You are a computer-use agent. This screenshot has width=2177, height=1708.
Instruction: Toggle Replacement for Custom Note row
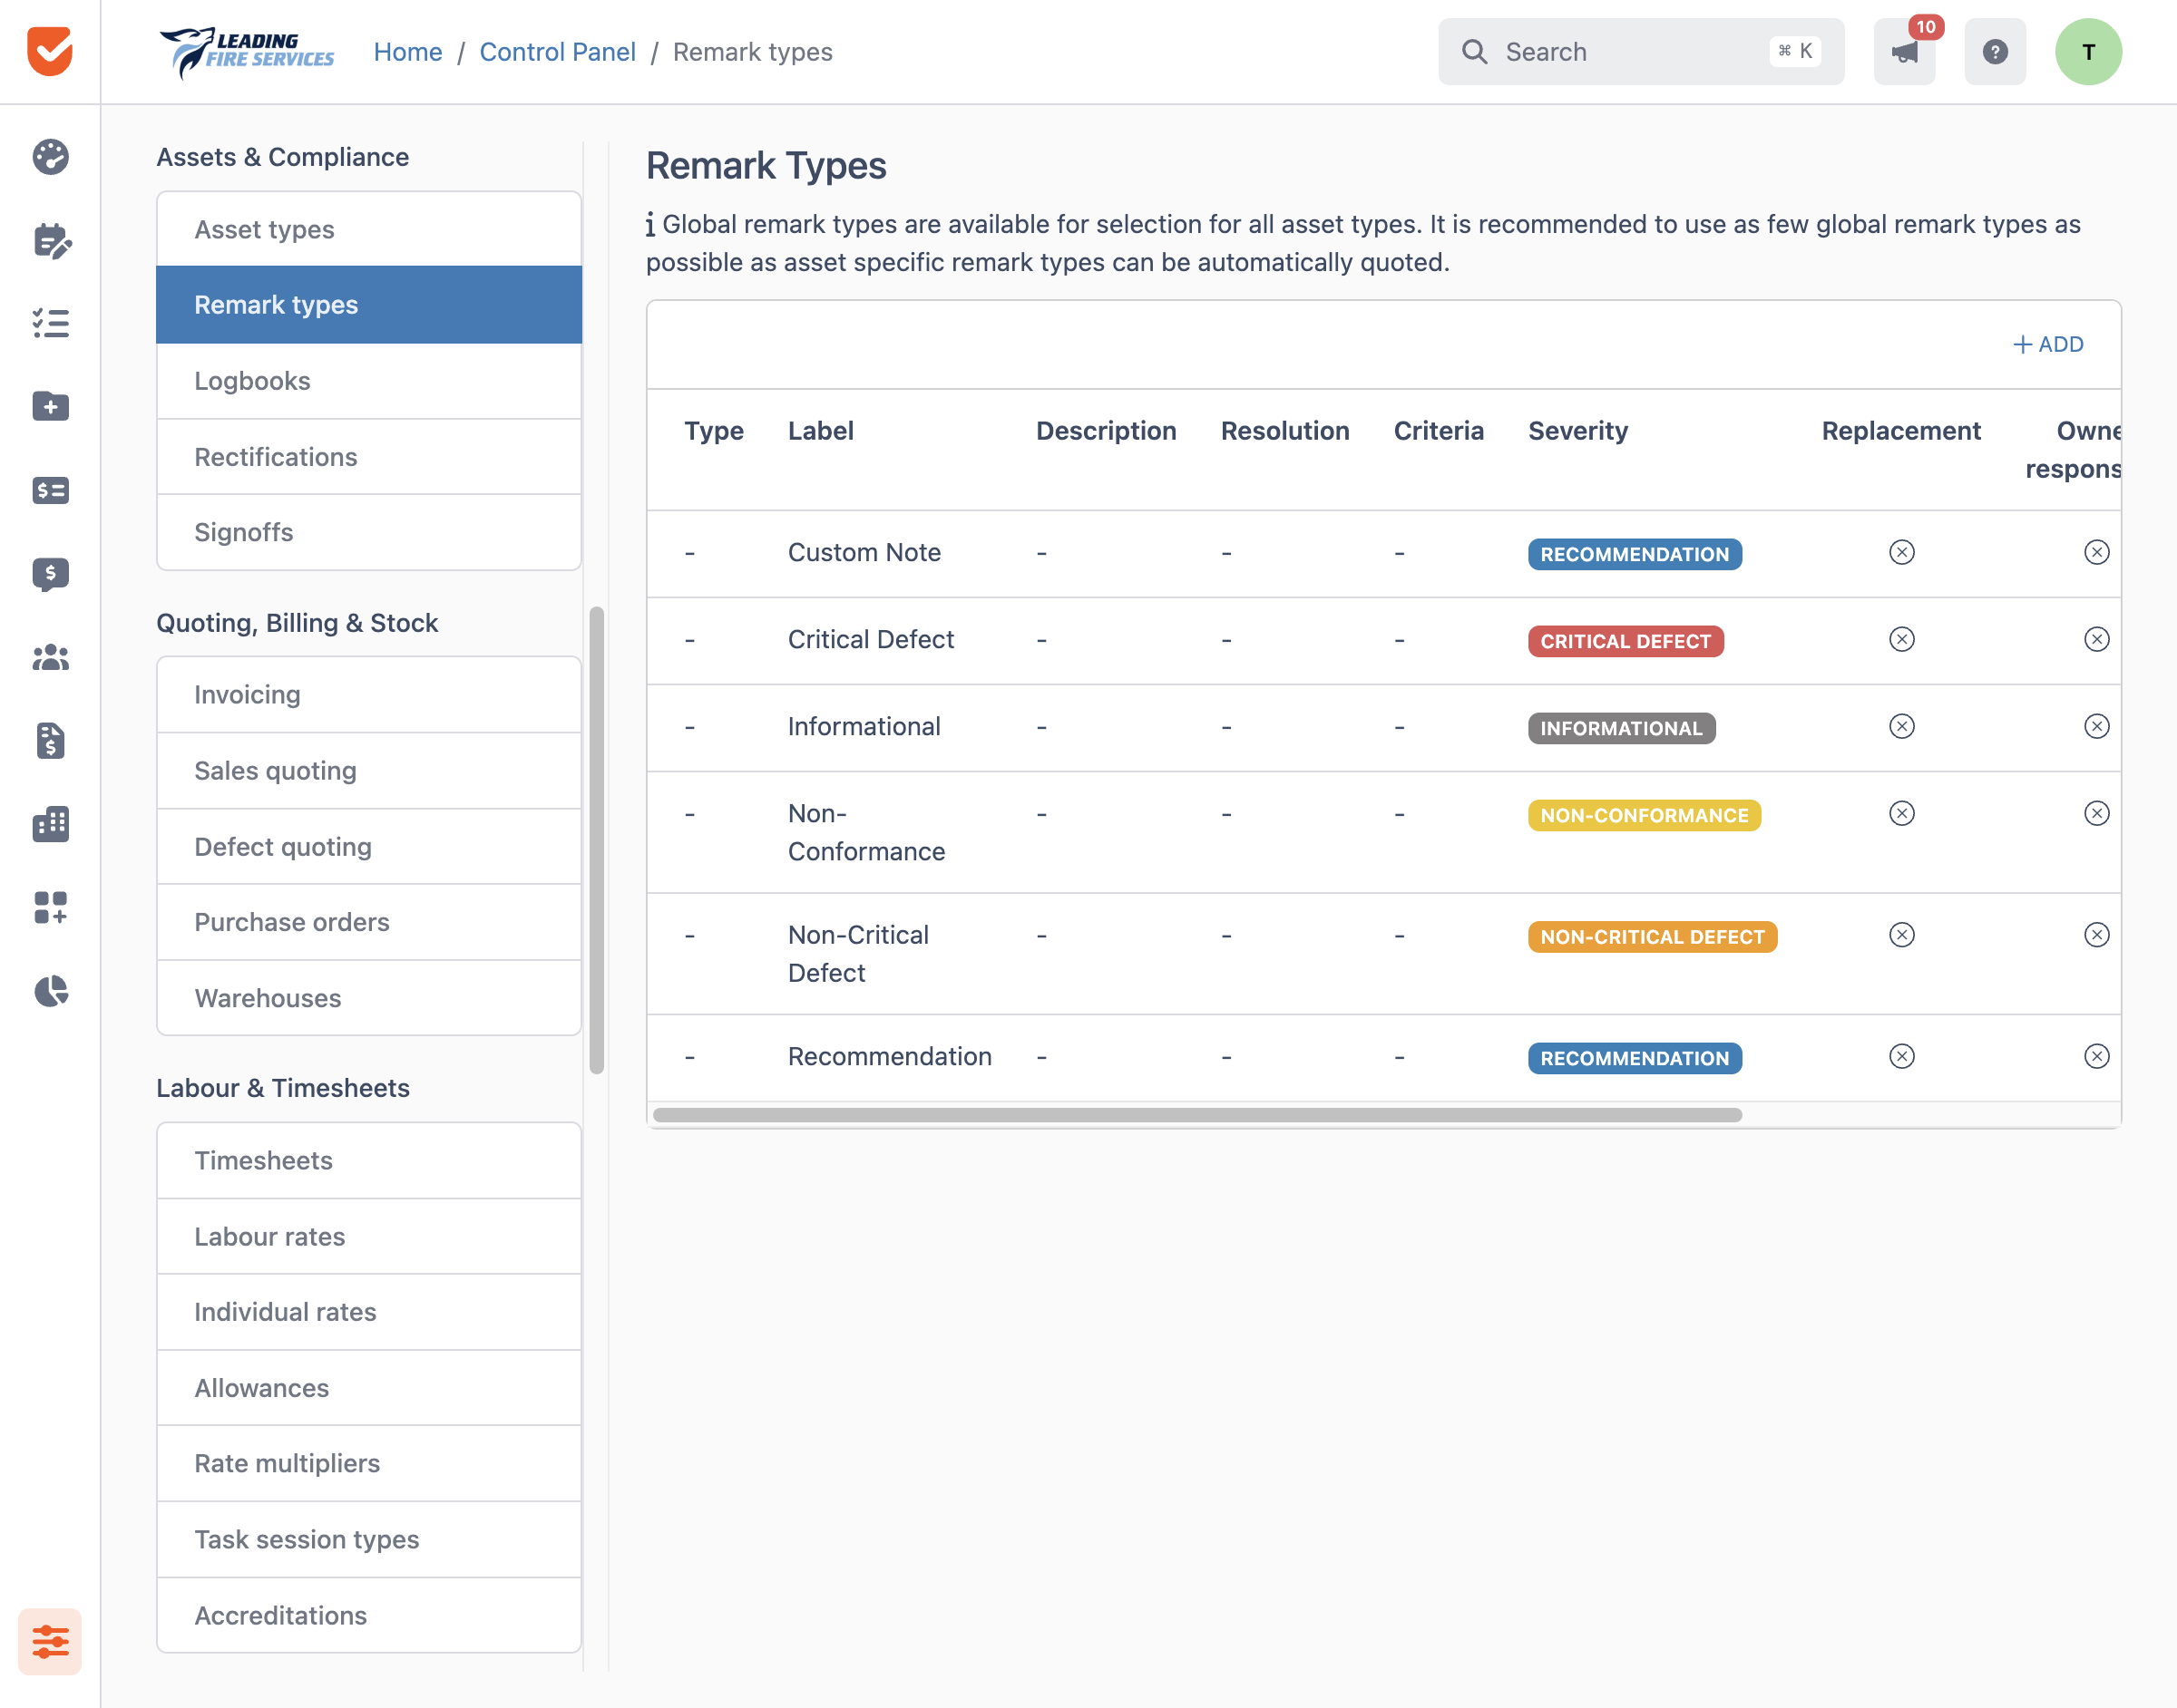(x=1901, y=552)
